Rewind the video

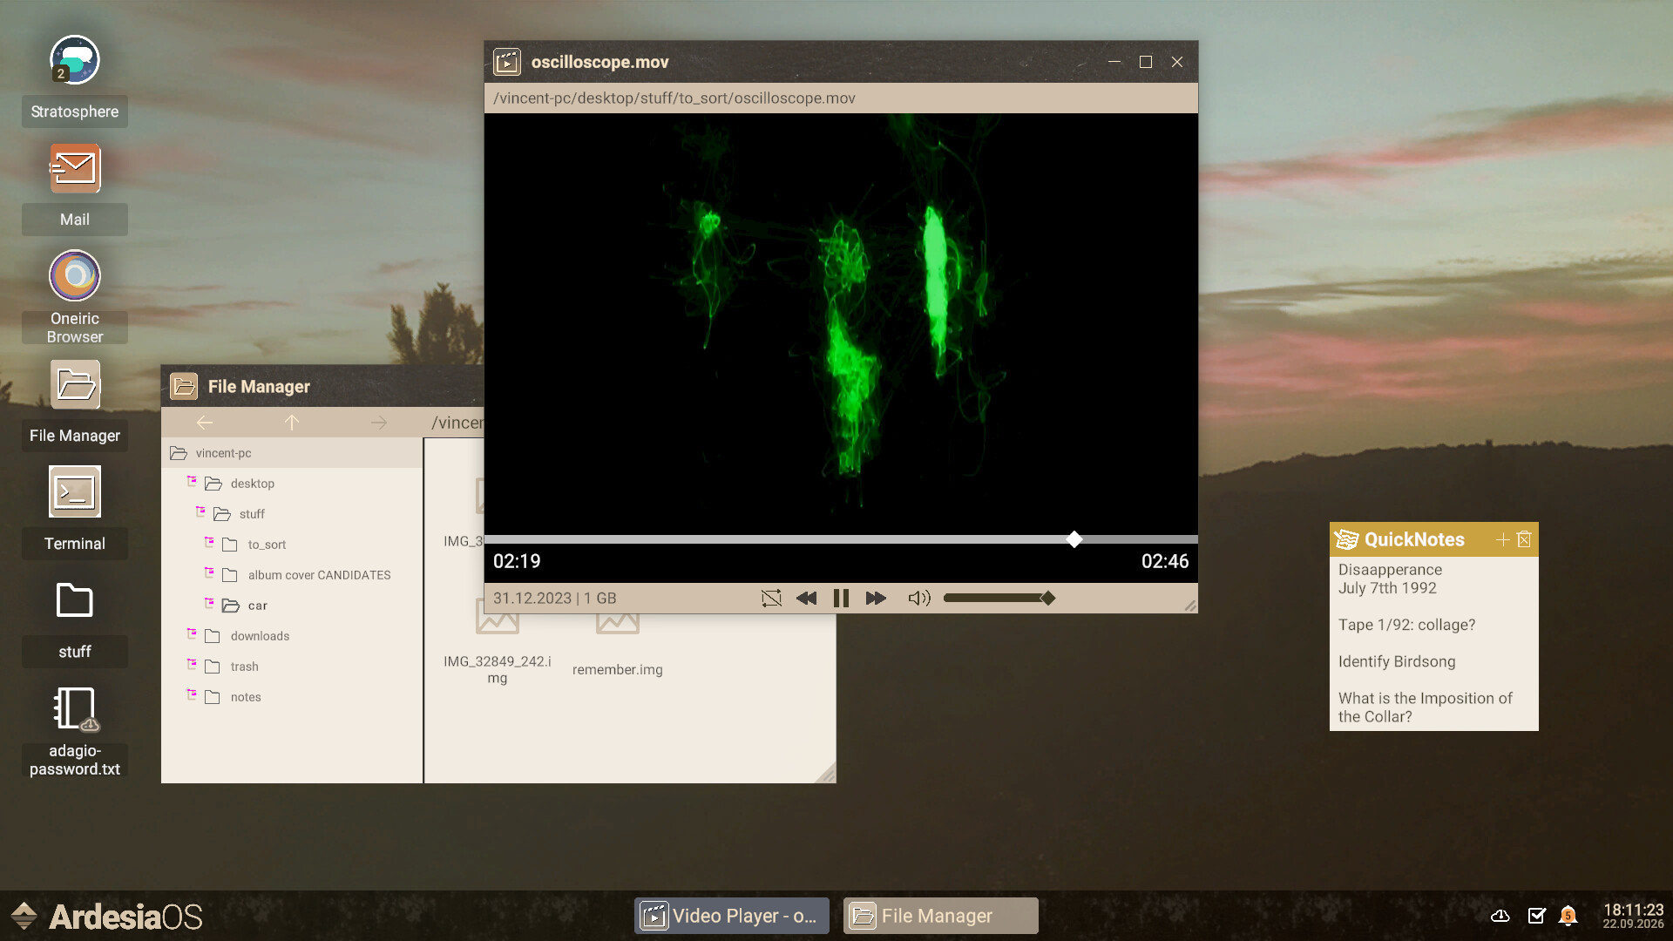click(x=806, y=598)
